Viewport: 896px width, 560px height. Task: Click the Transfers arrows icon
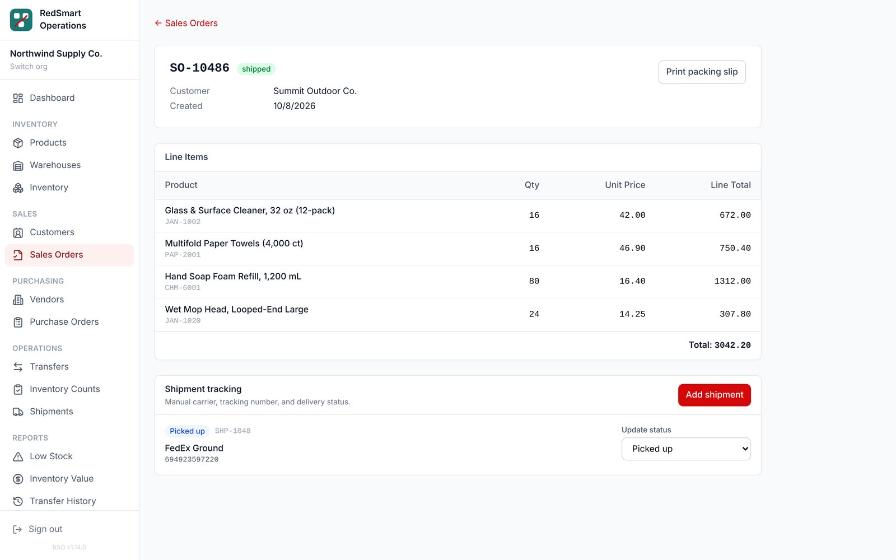(x=18, y=367)
